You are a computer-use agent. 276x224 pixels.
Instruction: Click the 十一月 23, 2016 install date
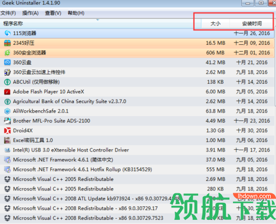point(252,121)
